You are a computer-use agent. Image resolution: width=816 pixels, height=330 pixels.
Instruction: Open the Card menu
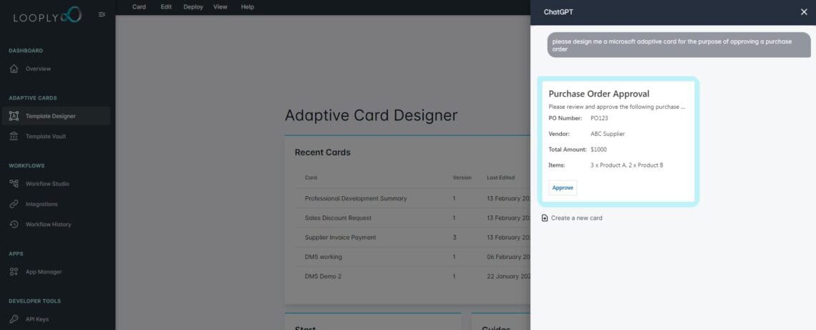point(139,6)
